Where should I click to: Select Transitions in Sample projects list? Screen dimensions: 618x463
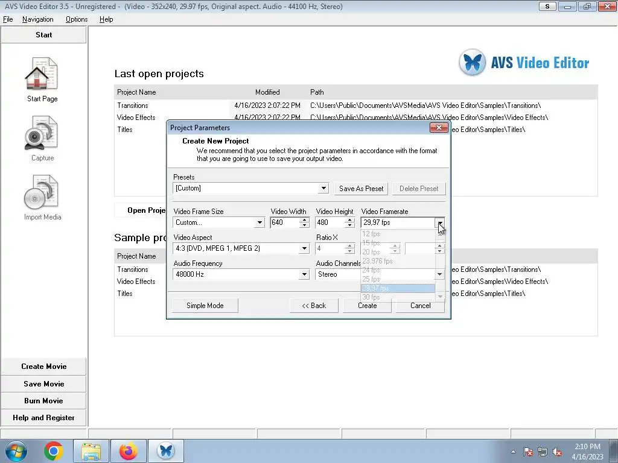click(132, 269)
